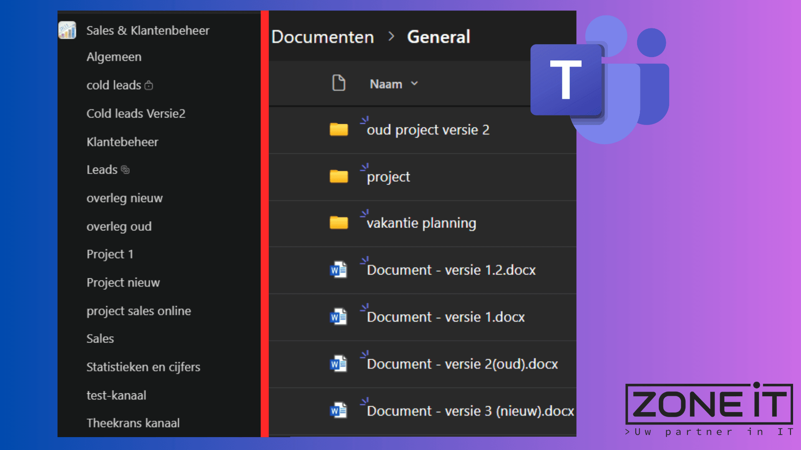This screenshot has width=801, height=450.
Task: Click Word icon of Document - versie 1.2.docx
Action: coord(338,270)
